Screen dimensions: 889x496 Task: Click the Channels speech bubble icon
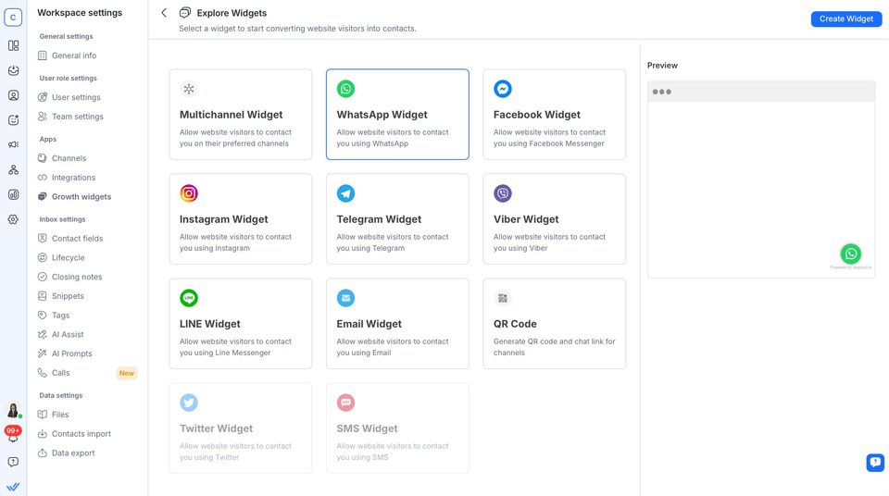click(42, 158)
